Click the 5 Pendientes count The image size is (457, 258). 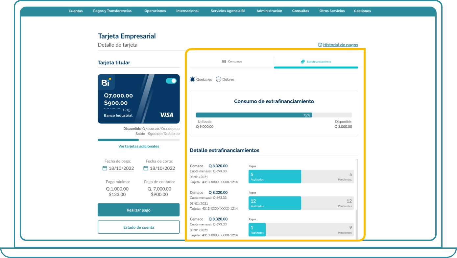[350, 174]
